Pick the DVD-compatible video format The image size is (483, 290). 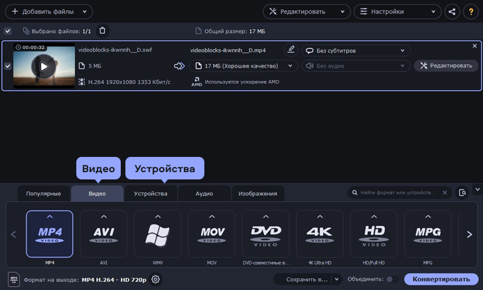tap(265, 234)
